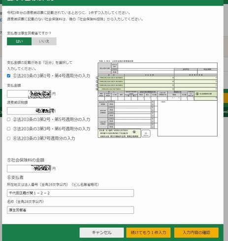Viewport: 228px width, 241px height.
Task: Click the 所在地又は法人番号 address field
Action: (x=70, y=193)
